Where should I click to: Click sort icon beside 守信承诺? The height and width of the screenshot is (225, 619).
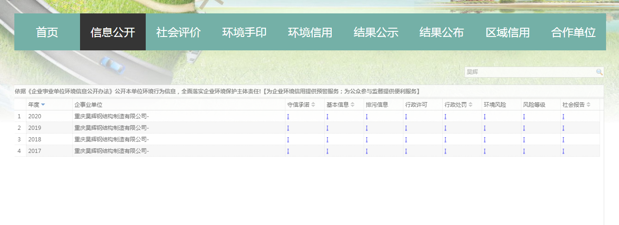click(313, 105)
